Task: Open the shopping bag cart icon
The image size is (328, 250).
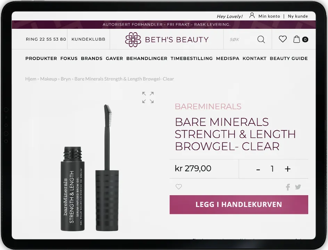Action: pyautogui.click(x=297, y=39)
